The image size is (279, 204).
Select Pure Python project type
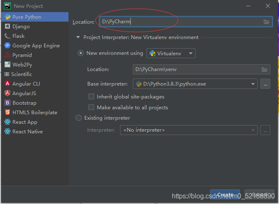coord(35,17)
